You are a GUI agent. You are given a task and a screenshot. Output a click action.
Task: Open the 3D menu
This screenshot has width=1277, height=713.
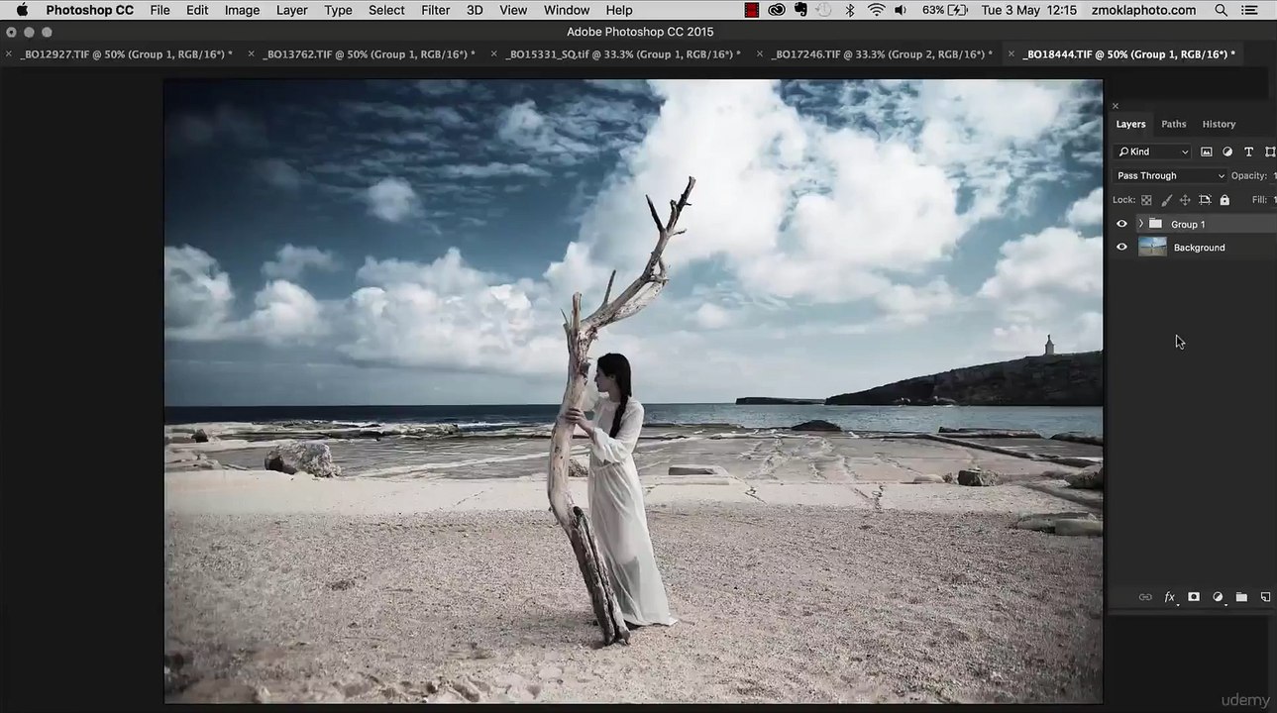point(475,10)
